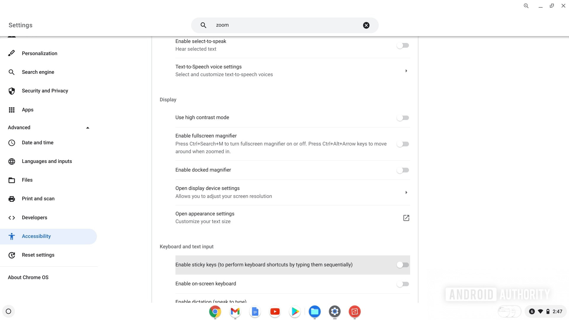
Task: Open YouTube from the taskbar
Action: click(x=275, y=311)
